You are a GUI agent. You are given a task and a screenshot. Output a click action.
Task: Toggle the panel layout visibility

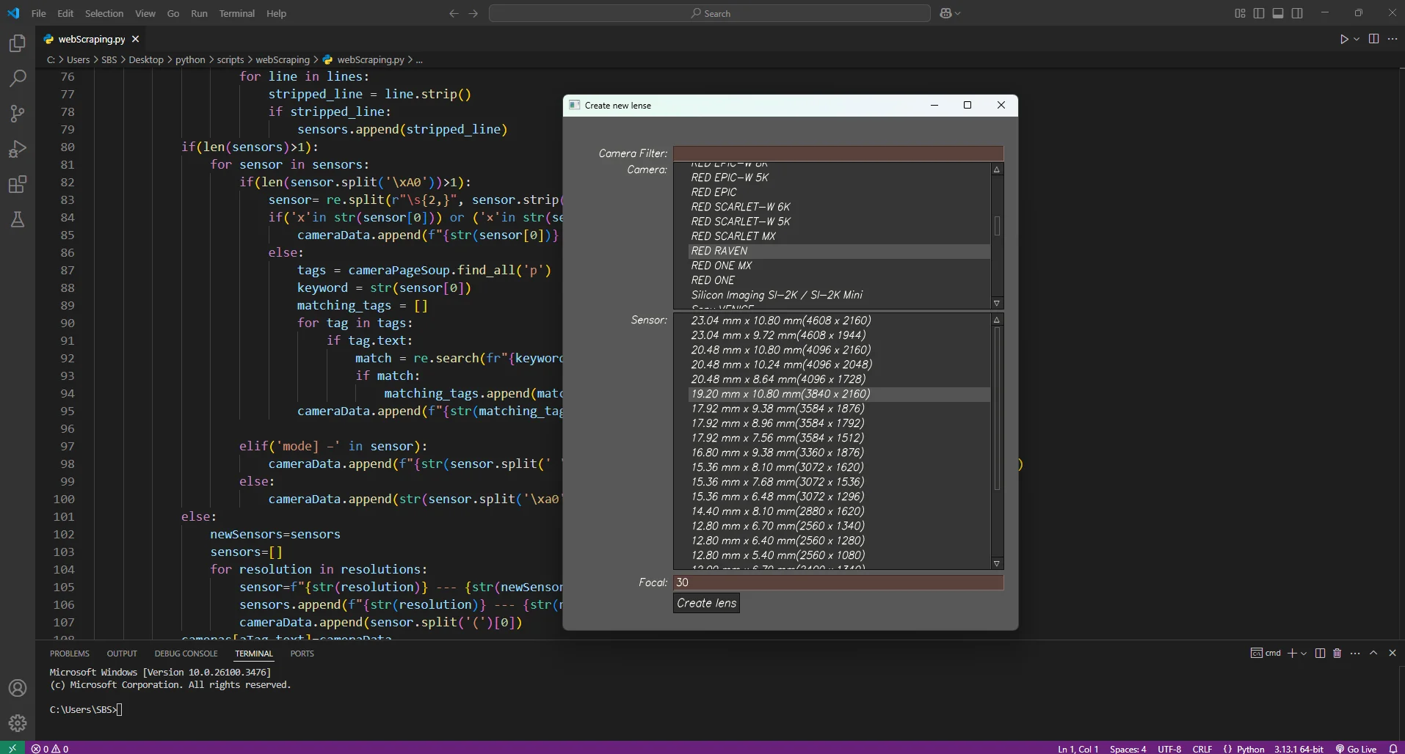(x=1277, y=12)
